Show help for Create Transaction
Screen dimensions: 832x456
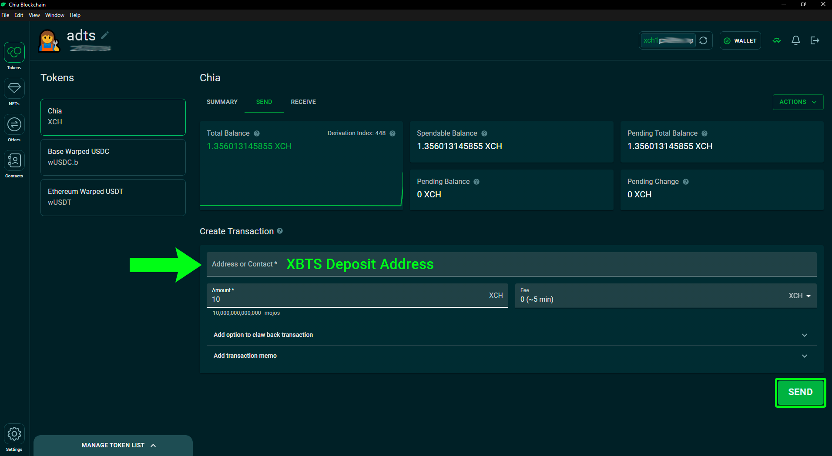[280, 231]
